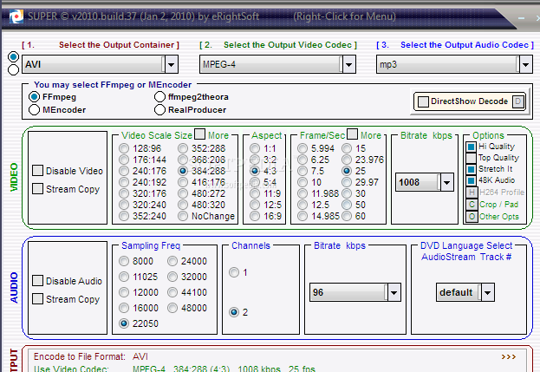Expand the AudioStream Track default dropdown

tap(487, 292)
